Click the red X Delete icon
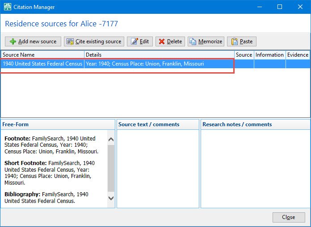311x227 pixels. pos(162,41)
